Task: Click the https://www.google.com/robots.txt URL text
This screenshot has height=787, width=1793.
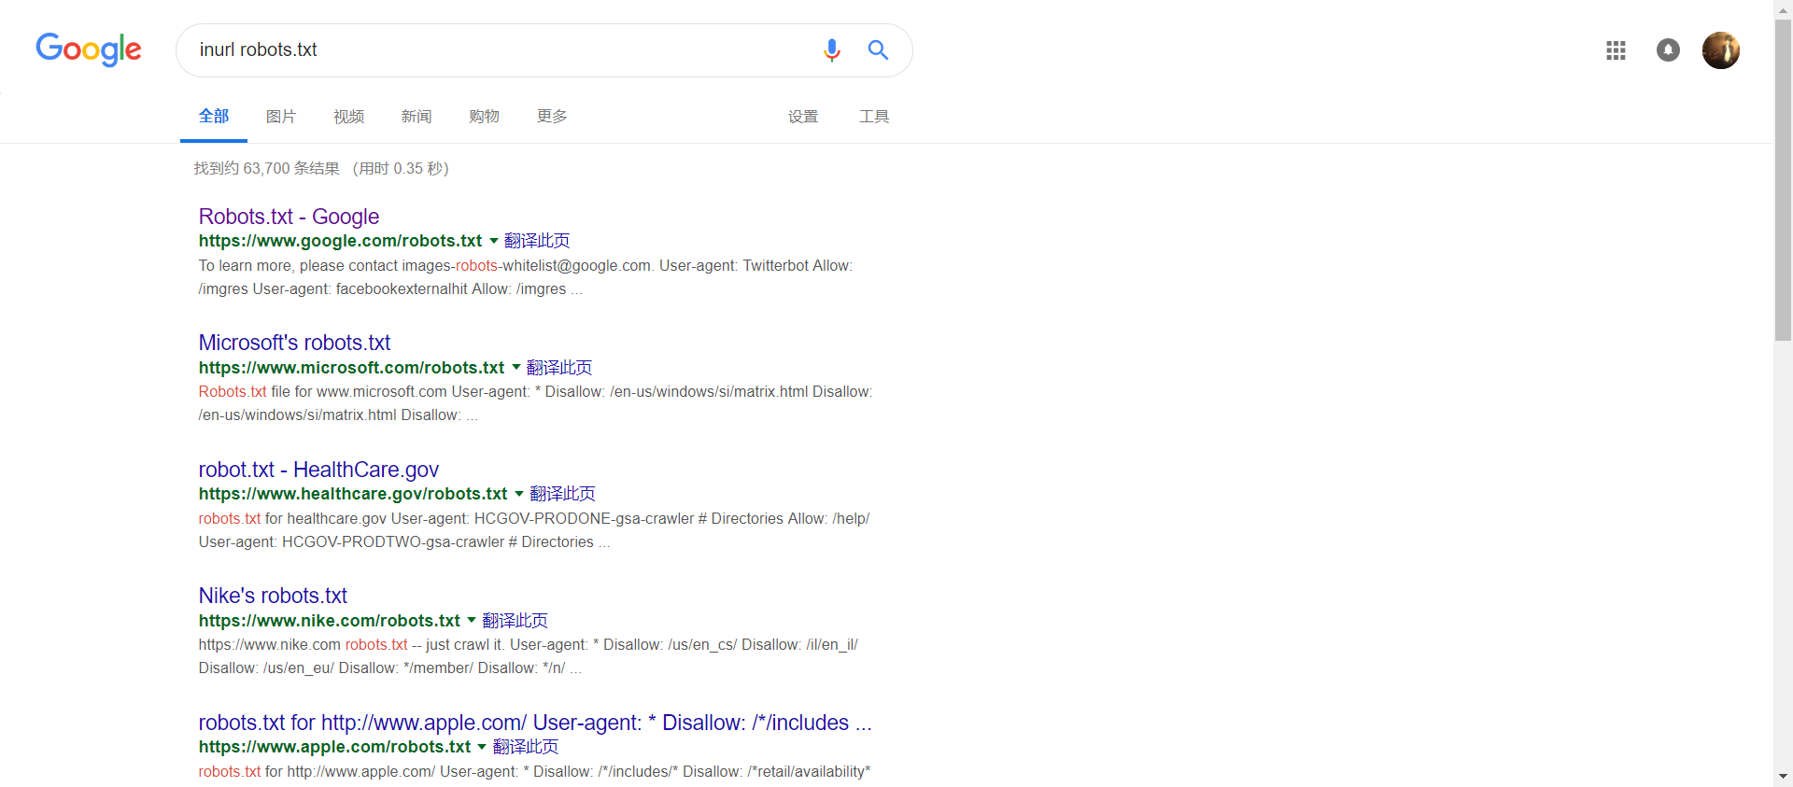Action: (340, 241)
